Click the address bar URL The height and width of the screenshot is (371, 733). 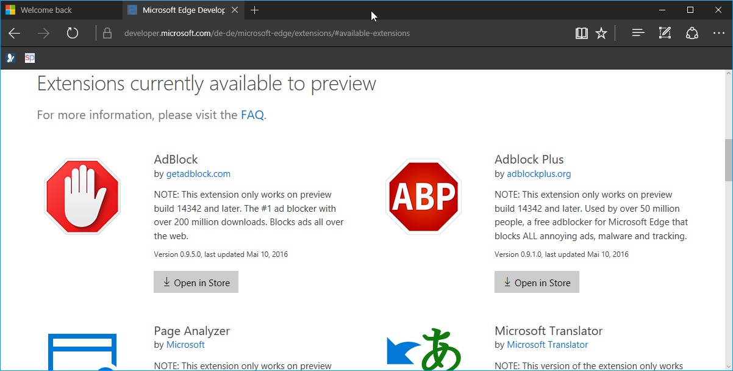pos(267,33)
